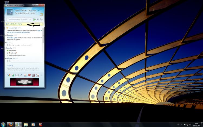
Task: Open the mail inbox envelope icon
Action: [x=41, y=14]
